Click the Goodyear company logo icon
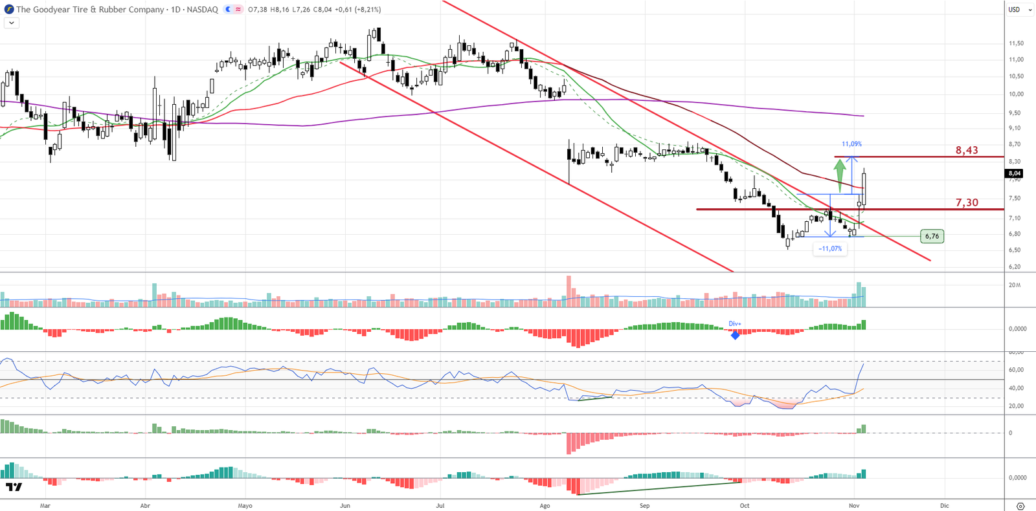This screenshot has height=511, width=1036. (x=9, y=10)
